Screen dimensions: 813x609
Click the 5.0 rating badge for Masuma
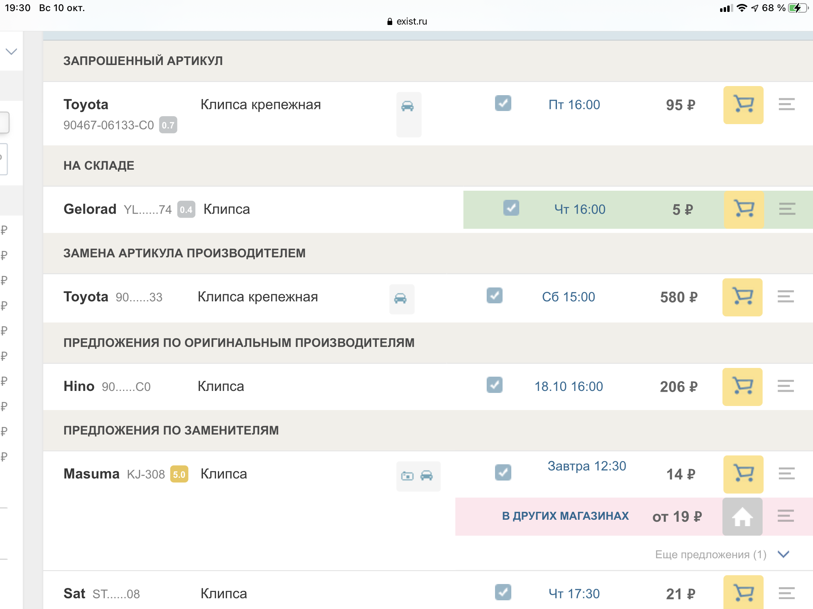(x=179, y=475)
